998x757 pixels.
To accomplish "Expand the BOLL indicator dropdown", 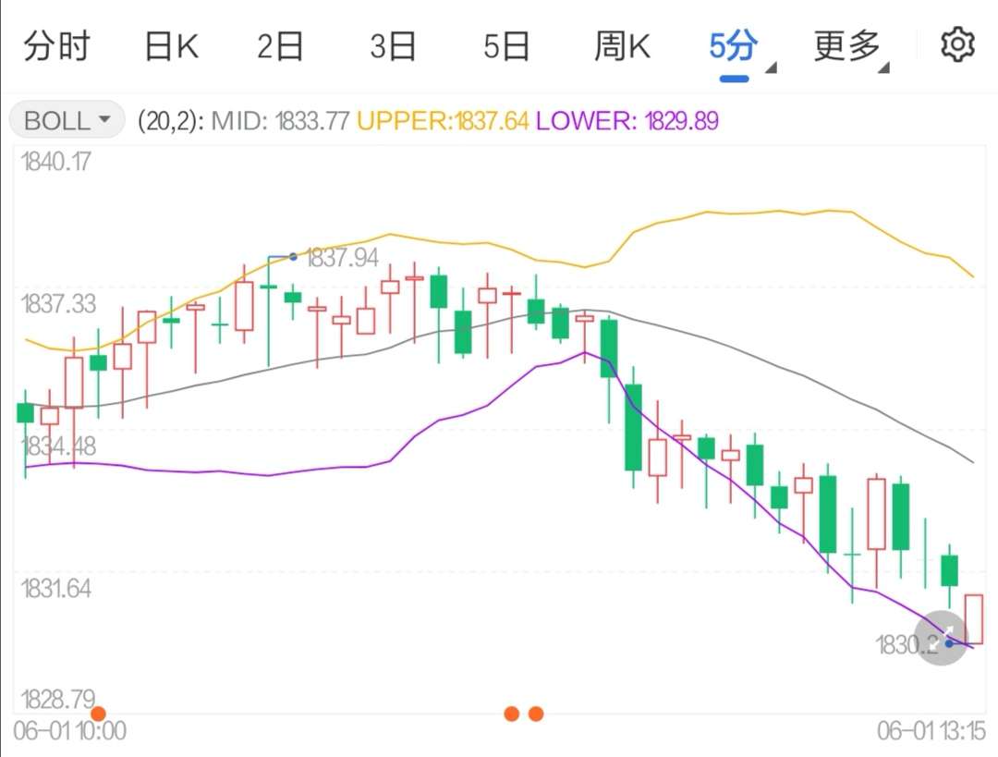I will coord(66,120).
